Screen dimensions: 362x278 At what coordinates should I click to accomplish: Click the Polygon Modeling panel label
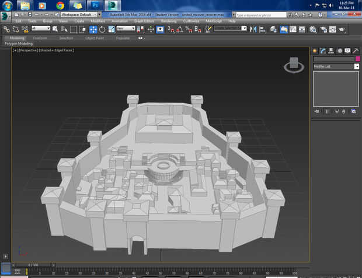pos(19,43)
